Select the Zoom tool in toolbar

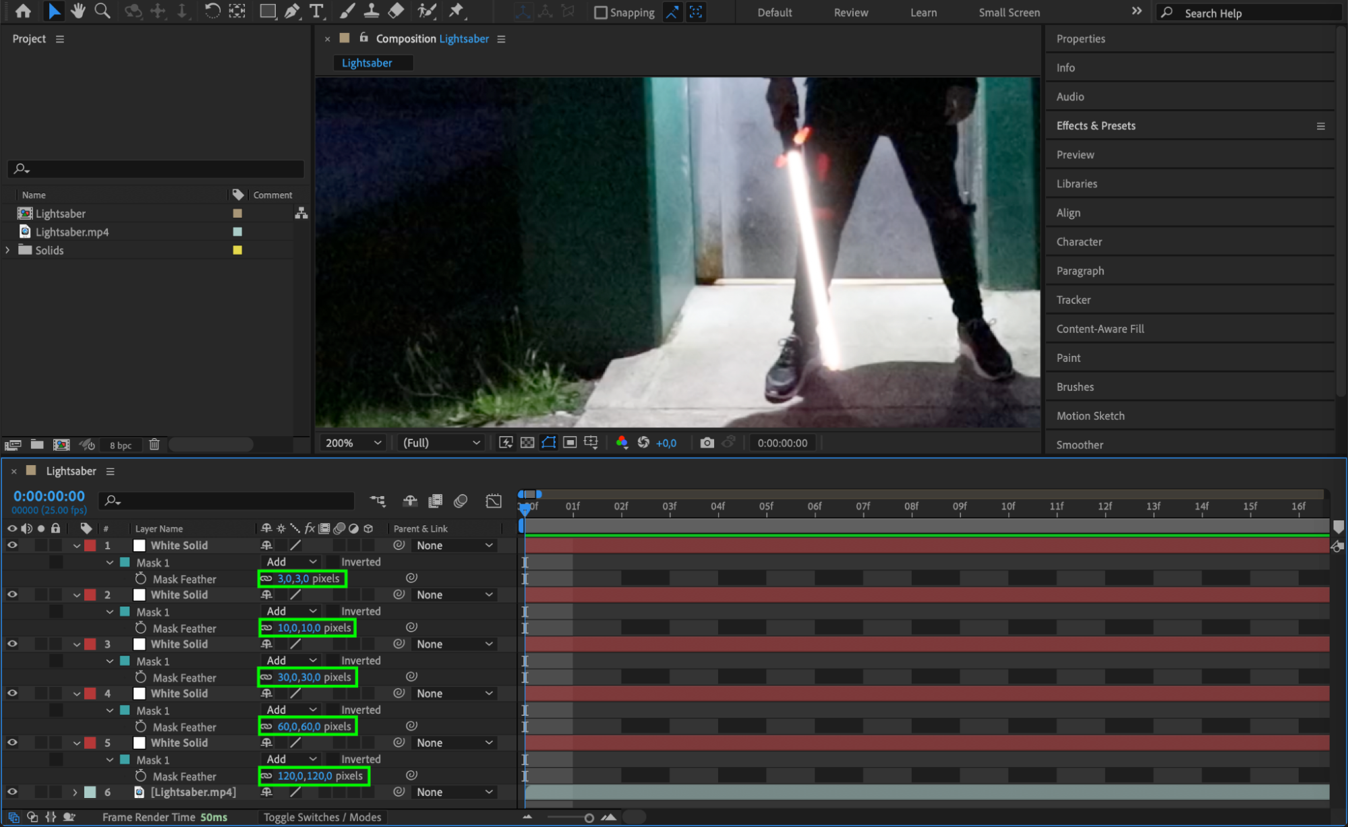pos(102,11)
